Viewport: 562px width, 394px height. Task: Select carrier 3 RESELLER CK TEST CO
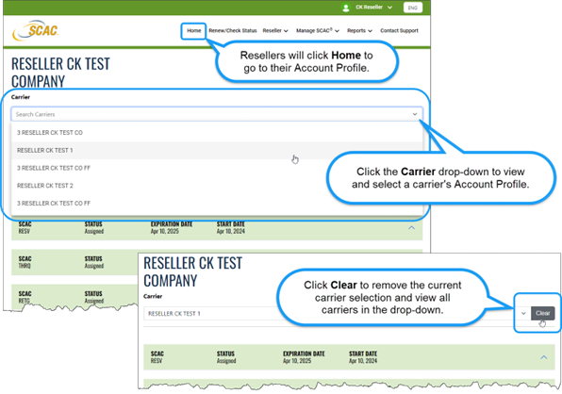pos(217,133)
